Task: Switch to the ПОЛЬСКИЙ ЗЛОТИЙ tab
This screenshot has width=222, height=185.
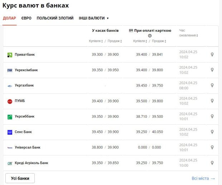Action: (55, 18)
